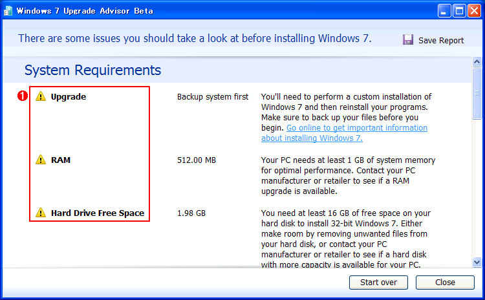This screenshot has width=485, height=300.
Task: Maximize the Upgrade Advisor window
Action: (x=459, y=11)
